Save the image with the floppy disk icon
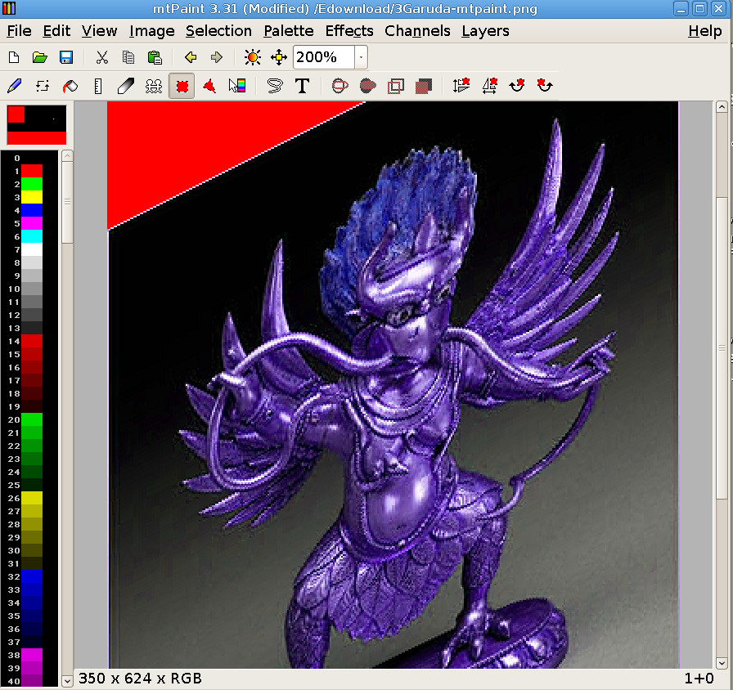Screen dimensions: 733x690 (66, 57)
